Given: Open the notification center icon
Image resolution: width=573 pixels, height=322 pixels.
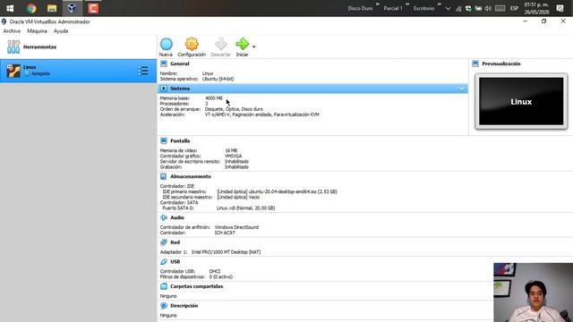Looking at the screenshot, I should (560, 8).
